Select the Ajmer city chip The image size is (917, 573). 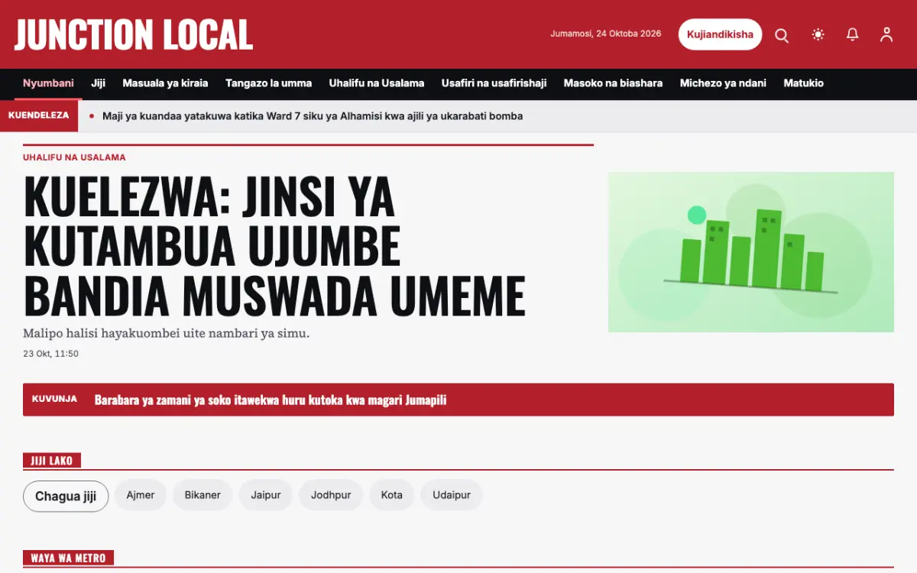(140, 495)
